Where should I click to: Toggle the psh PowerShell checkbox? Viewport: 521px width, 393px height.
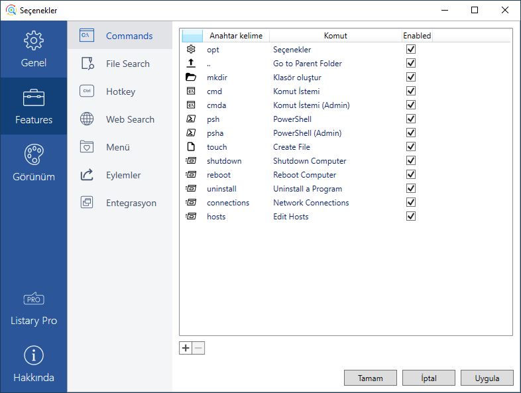[411, 119]
